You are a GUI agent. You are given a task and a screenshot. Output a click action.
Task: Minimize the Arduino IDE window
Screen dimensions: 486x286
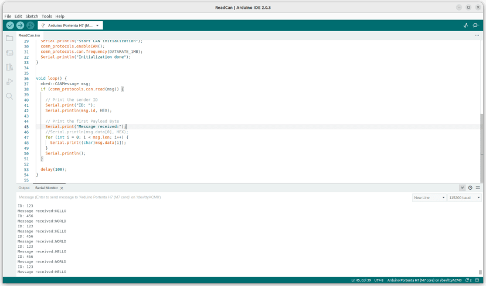click(x=458, y=8)
